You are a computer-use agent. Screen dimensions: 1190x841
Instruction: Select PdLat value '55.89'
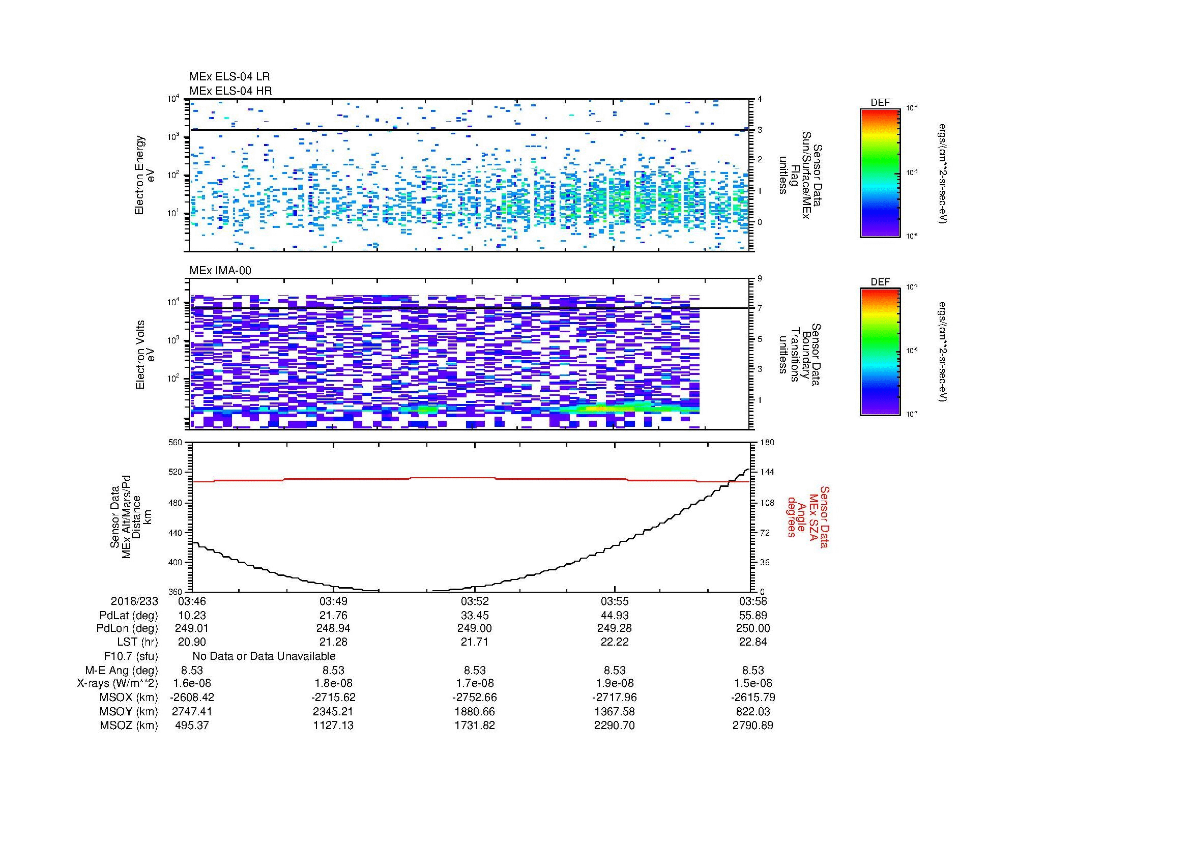pos(752,616)
